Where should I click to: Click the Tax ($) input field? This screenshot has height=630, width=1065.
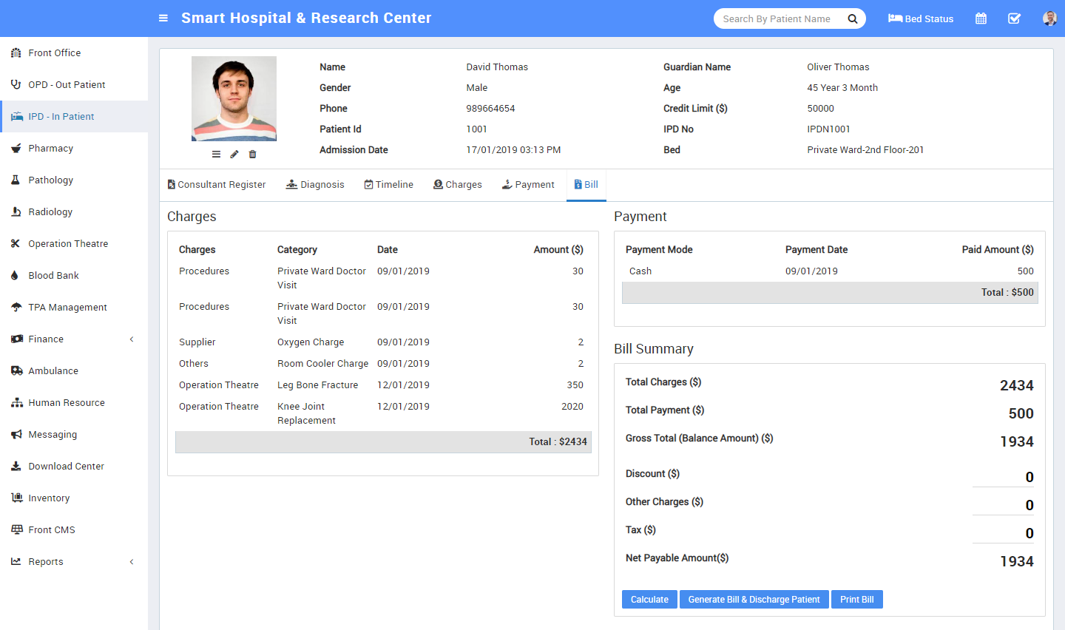click(x=1003, y=533)
